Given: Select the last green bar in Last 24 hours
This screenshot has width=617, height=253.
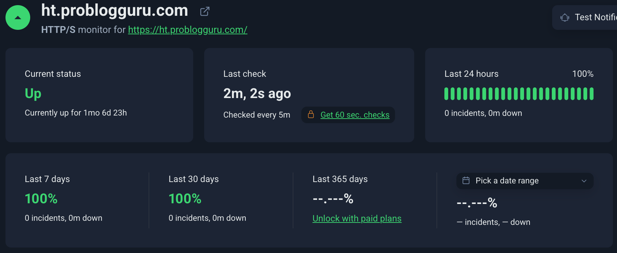Looking at the screenshot, I should point(591,94).
